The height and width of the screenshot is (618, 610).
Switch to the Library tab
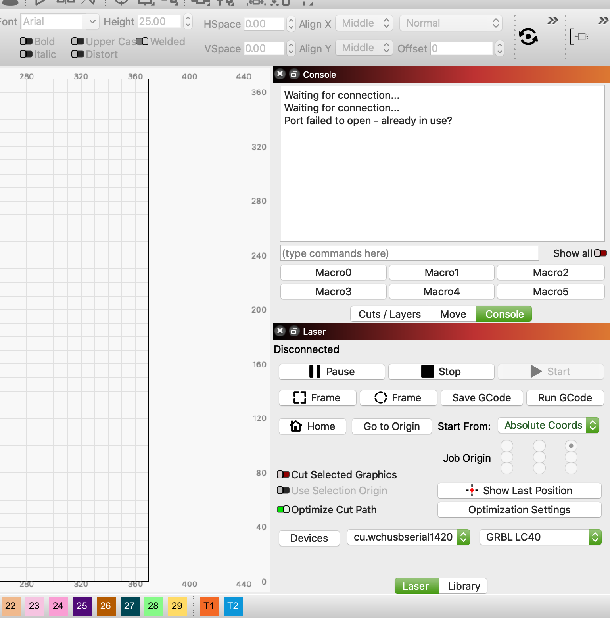464,586
